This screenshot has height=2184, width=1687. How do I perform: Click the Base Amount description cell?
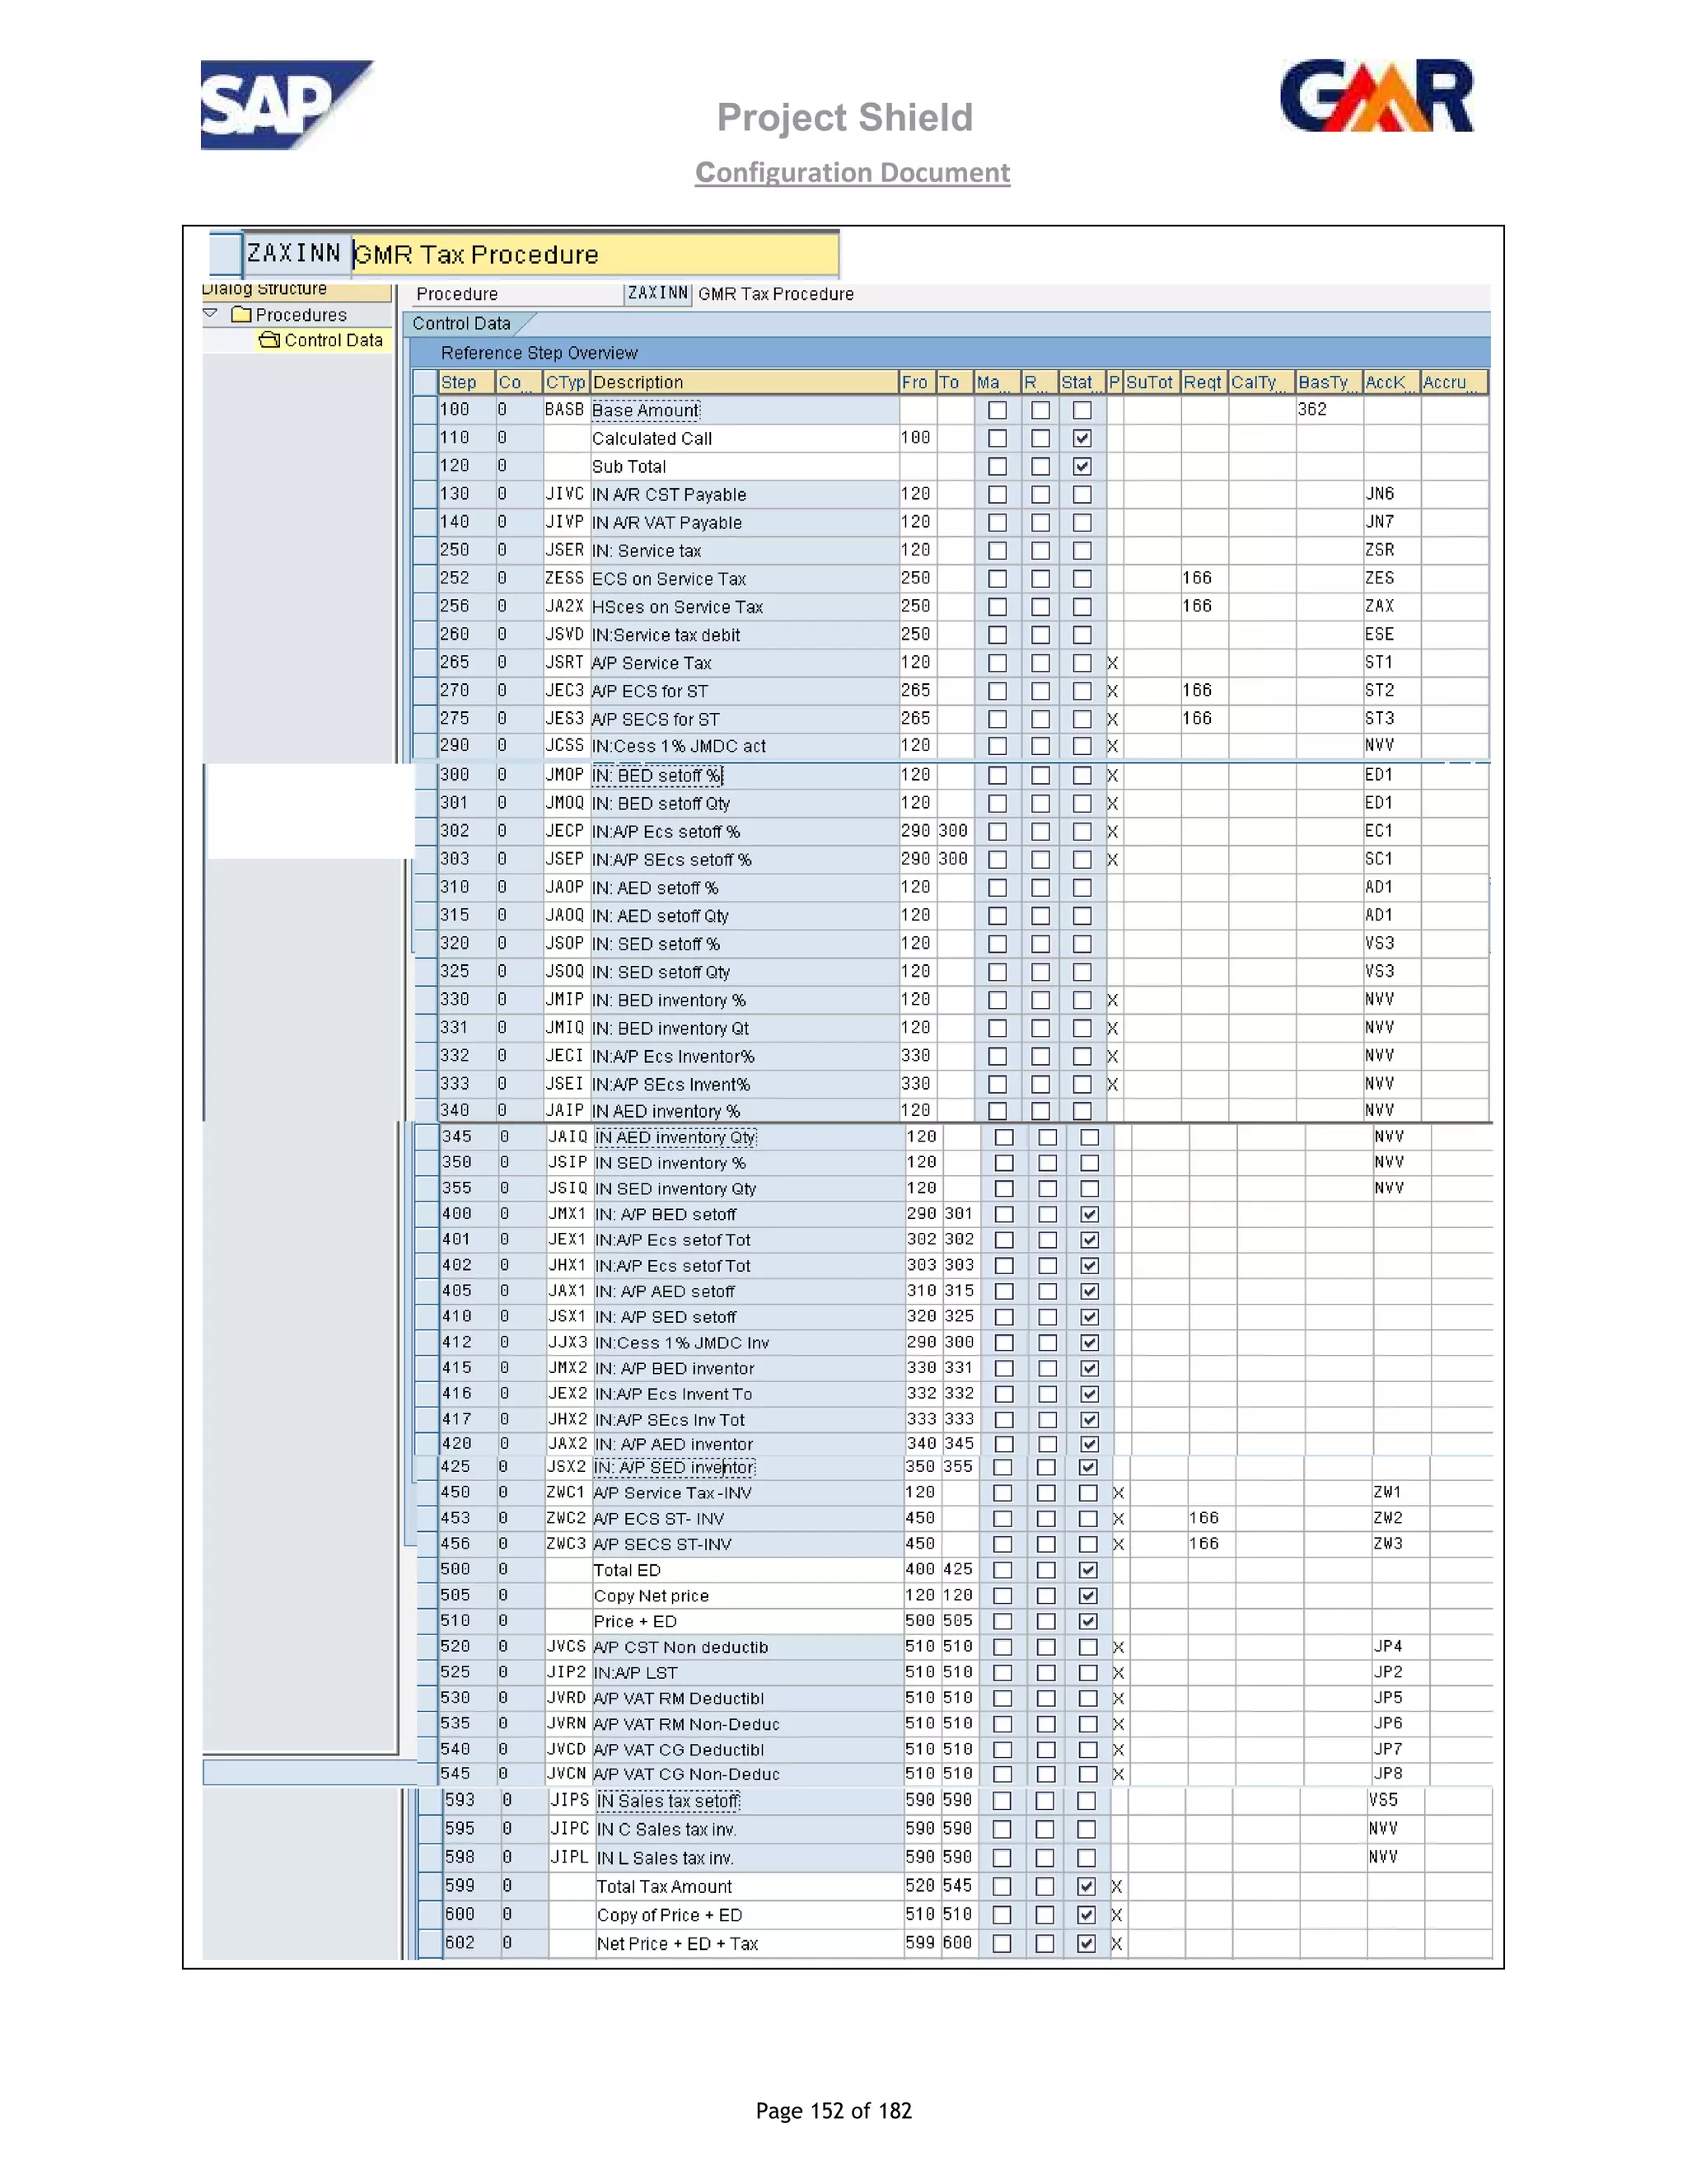coord(744,410)
